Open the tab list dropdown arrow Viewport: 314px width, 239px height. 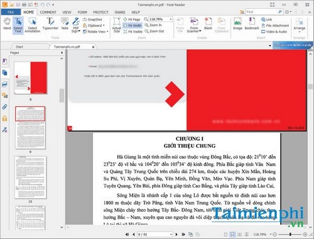click(x=270, y=46)
